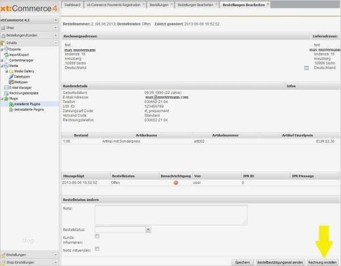341x266 pixels.
Task: Close the Bestellungen tab
Action: pos(171,4)
